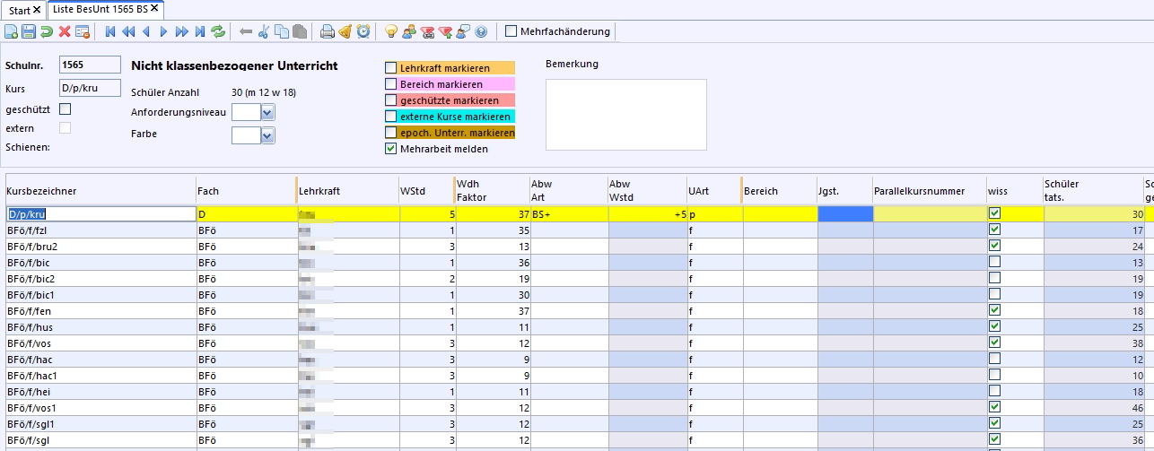The image size is (1154, 451).
Task: Uncheck Mehrarbeit melden
Action: 390,149
